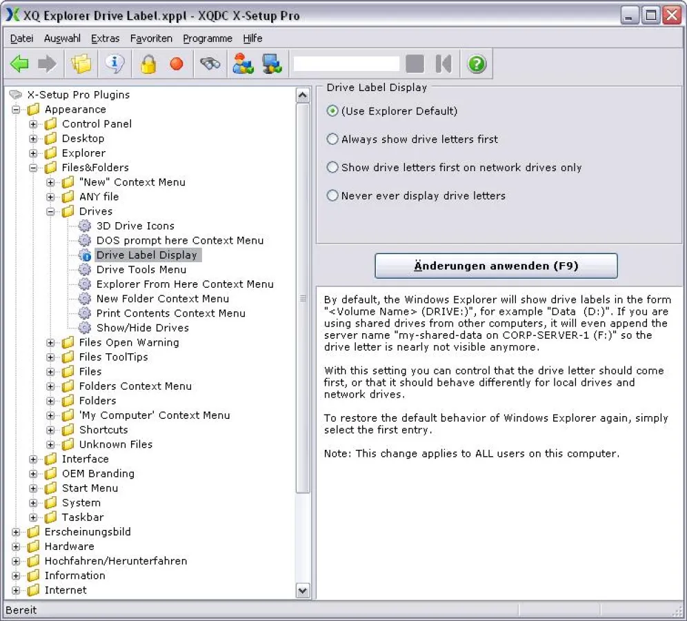Click the padlock icon in toolbar
The image size is (687, 621).
coord(148,64)
